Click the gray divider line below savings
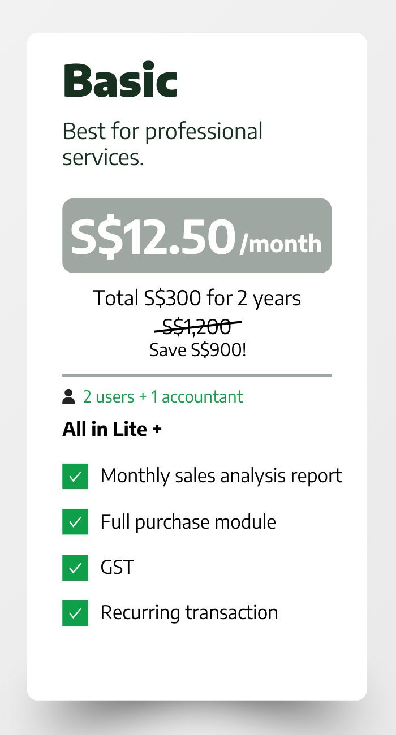 (x=197, y=375)
